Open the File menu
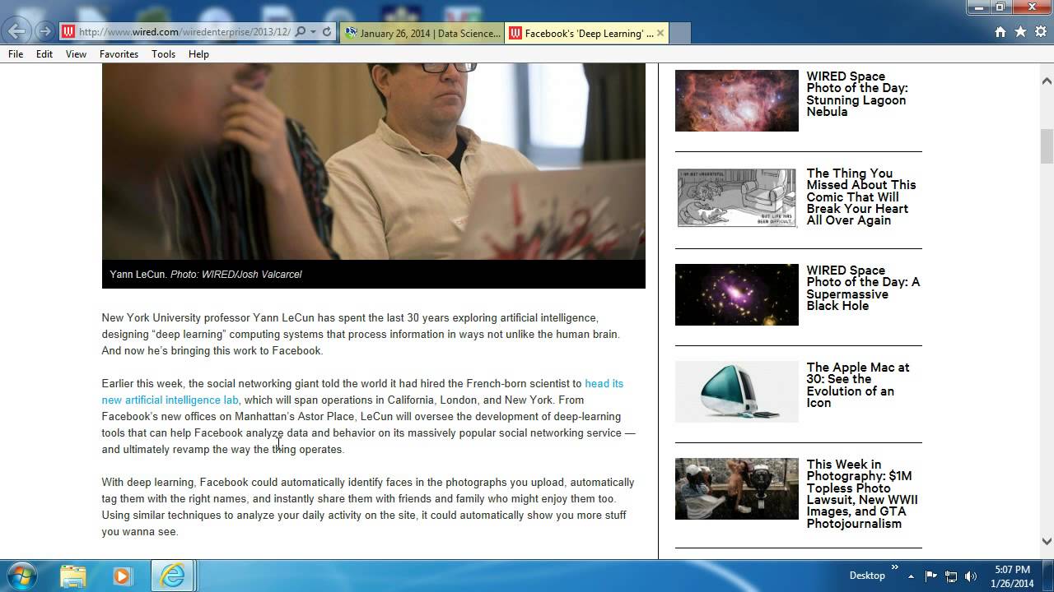The width and height of the screenshot is (1054, 592). coord(16,54)
